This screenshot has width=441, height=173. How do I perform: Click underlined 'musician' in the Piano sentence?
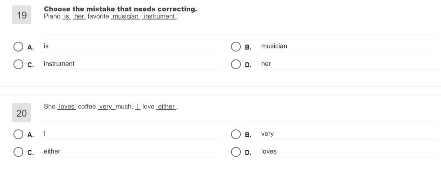[x=126, y=17]
